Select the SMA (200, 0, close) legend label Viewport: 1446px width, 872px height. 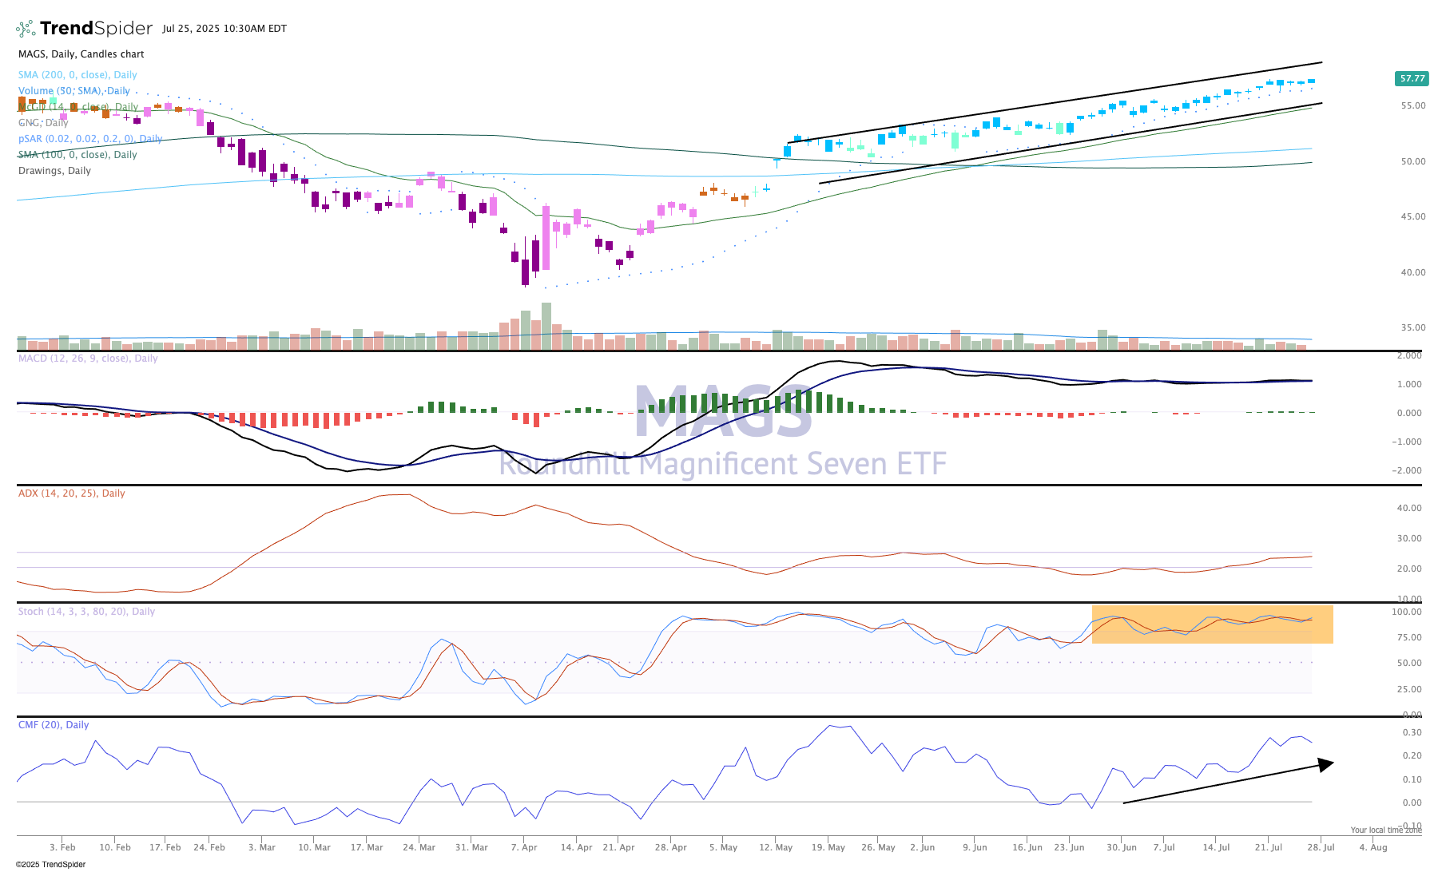[77, 75]
